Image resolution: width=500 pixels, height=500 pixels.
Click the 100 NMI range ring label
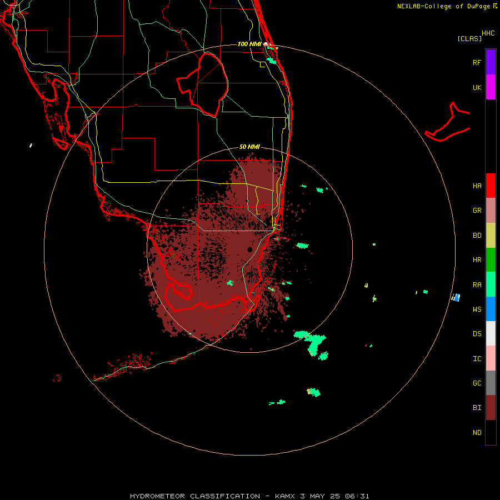pos(249,44)
